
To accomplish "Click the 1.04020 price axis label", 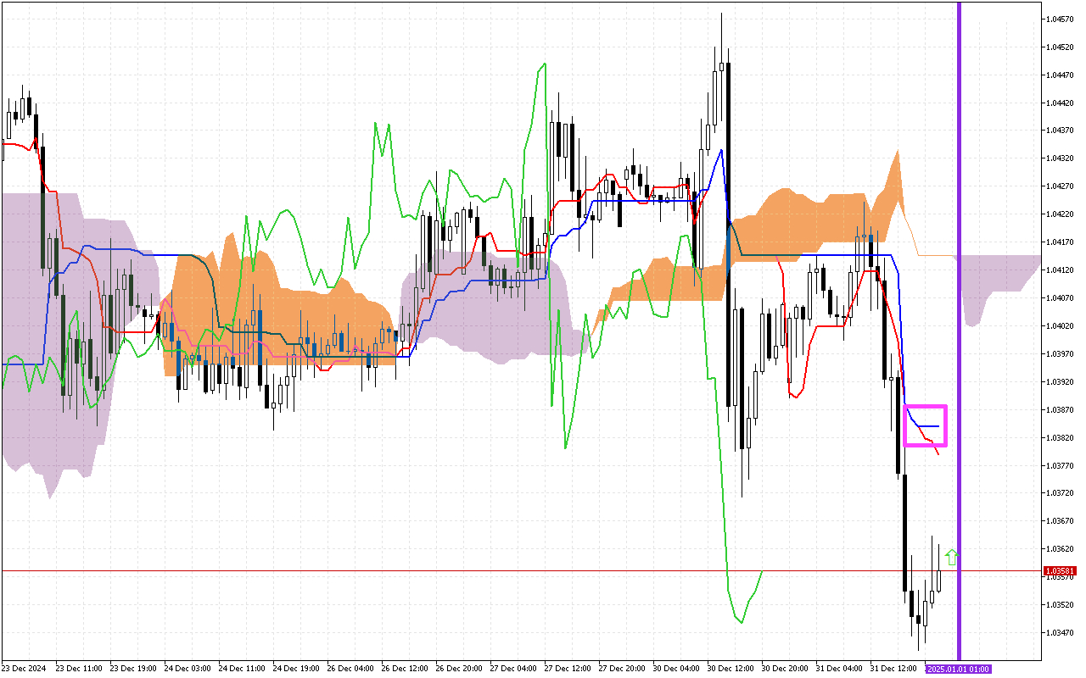I will [x=1058, y=326].
